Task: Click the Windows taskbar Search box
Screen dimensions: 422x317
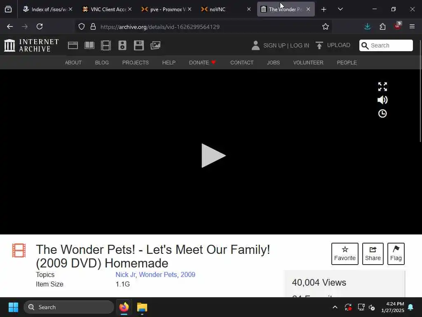Action: [69, 307]
